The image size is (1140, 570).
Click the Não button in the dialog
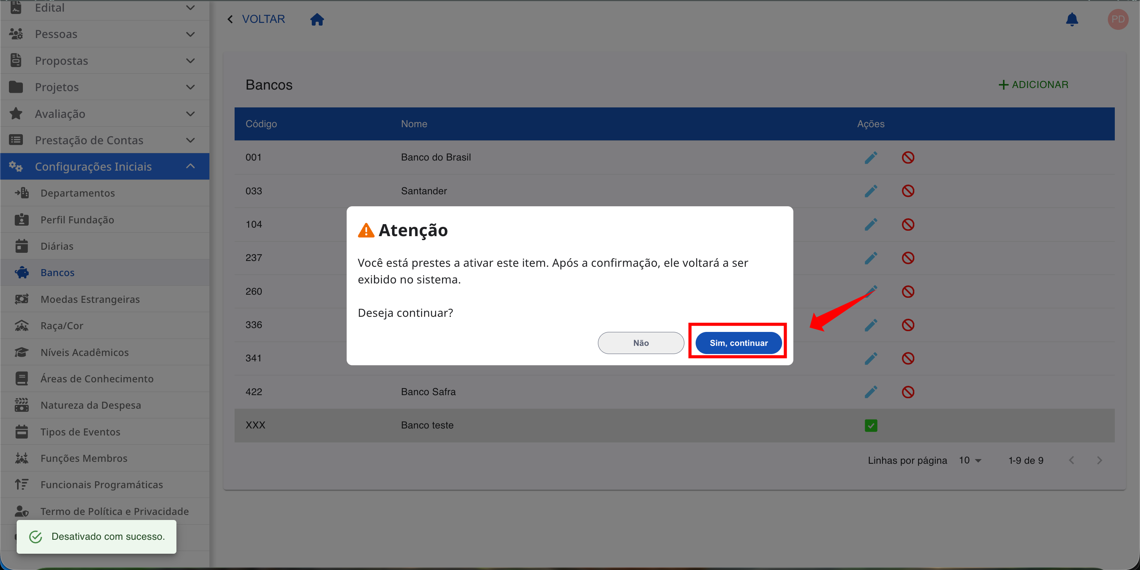pos(640,343)
